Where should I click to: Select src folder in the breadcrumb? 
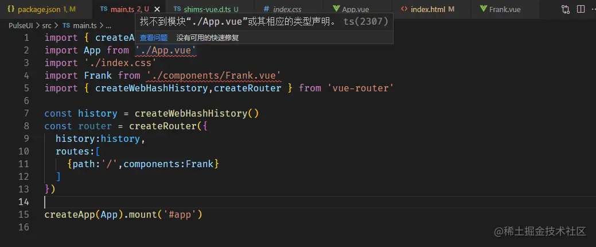pos(46,25)
